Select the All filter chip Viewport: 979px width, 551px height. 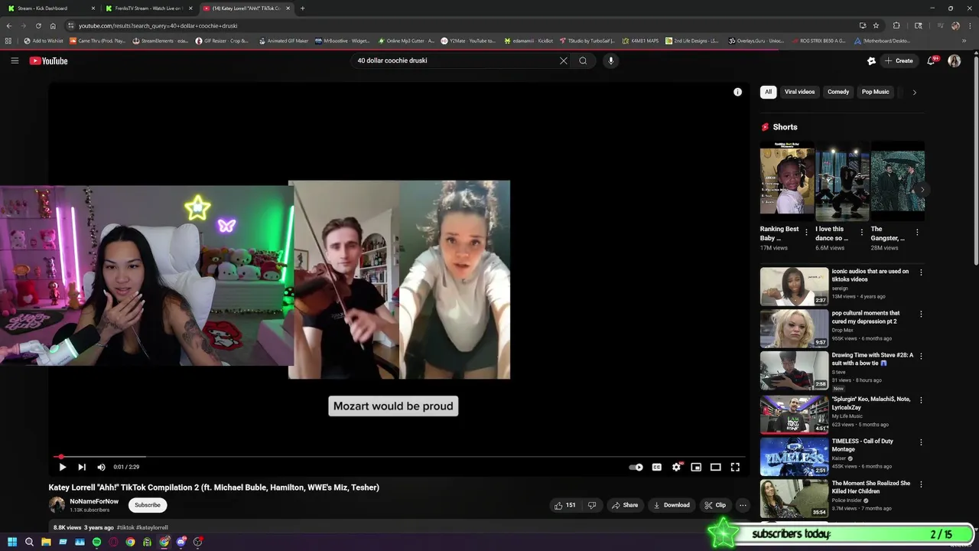click(769, 92)
